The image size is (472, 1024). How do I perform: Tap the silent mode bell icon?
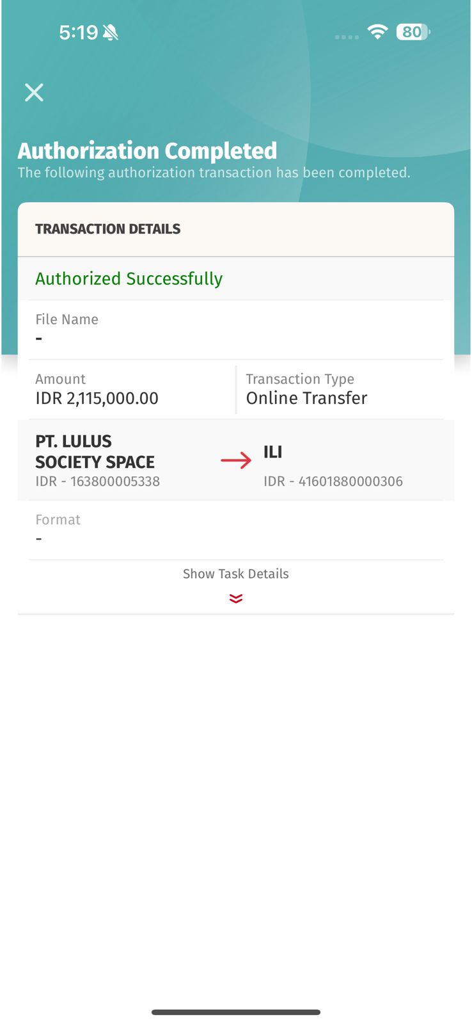[x=111, y=33]
